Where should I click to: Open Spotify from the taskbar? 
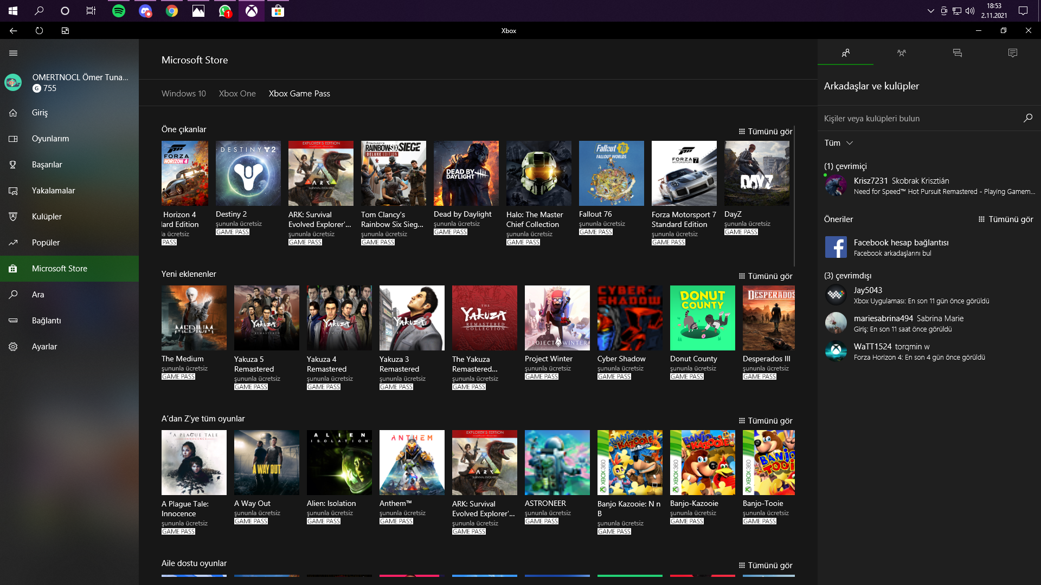click(x=118, y=11)
